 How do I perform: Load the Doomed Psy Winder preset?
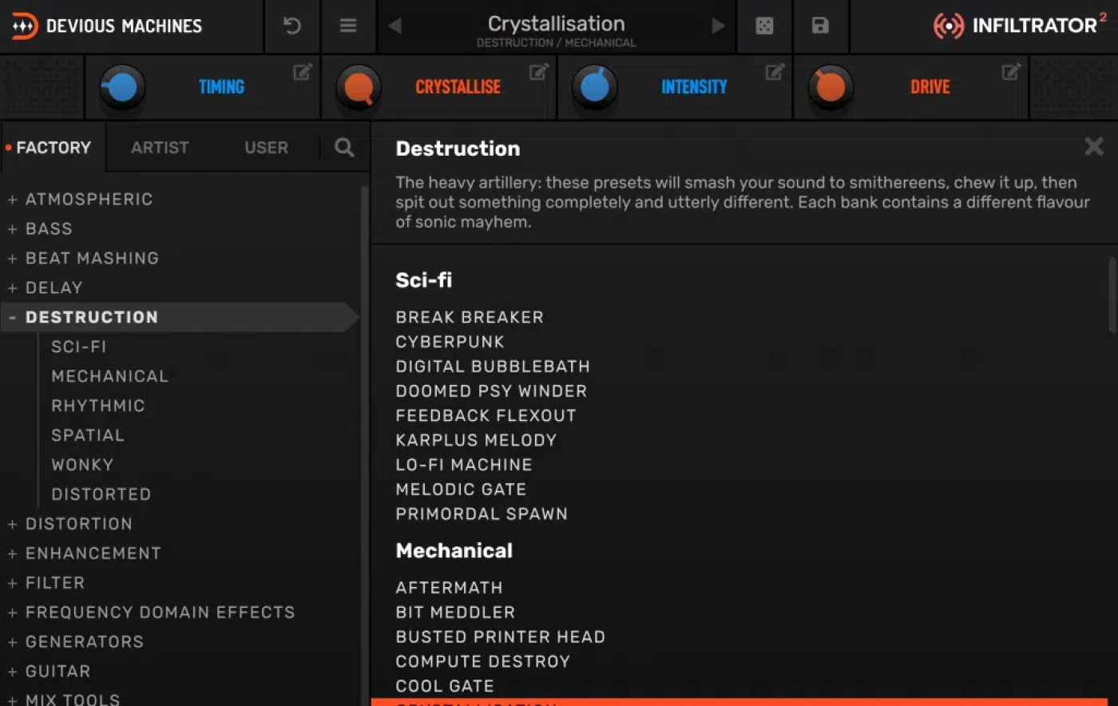click(491, 391)
